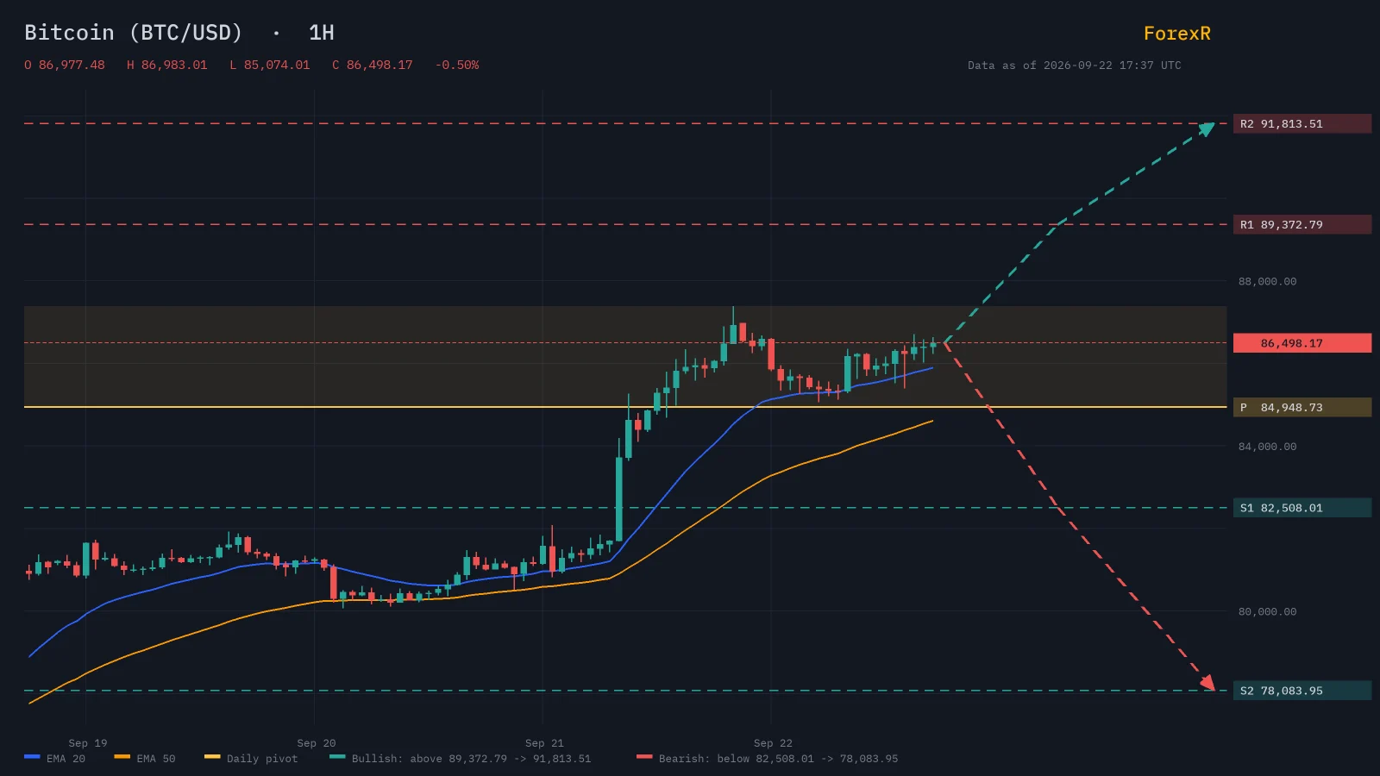
Task: Select the S1 82,508.01 support label
Action: (x=1302, y=508)
